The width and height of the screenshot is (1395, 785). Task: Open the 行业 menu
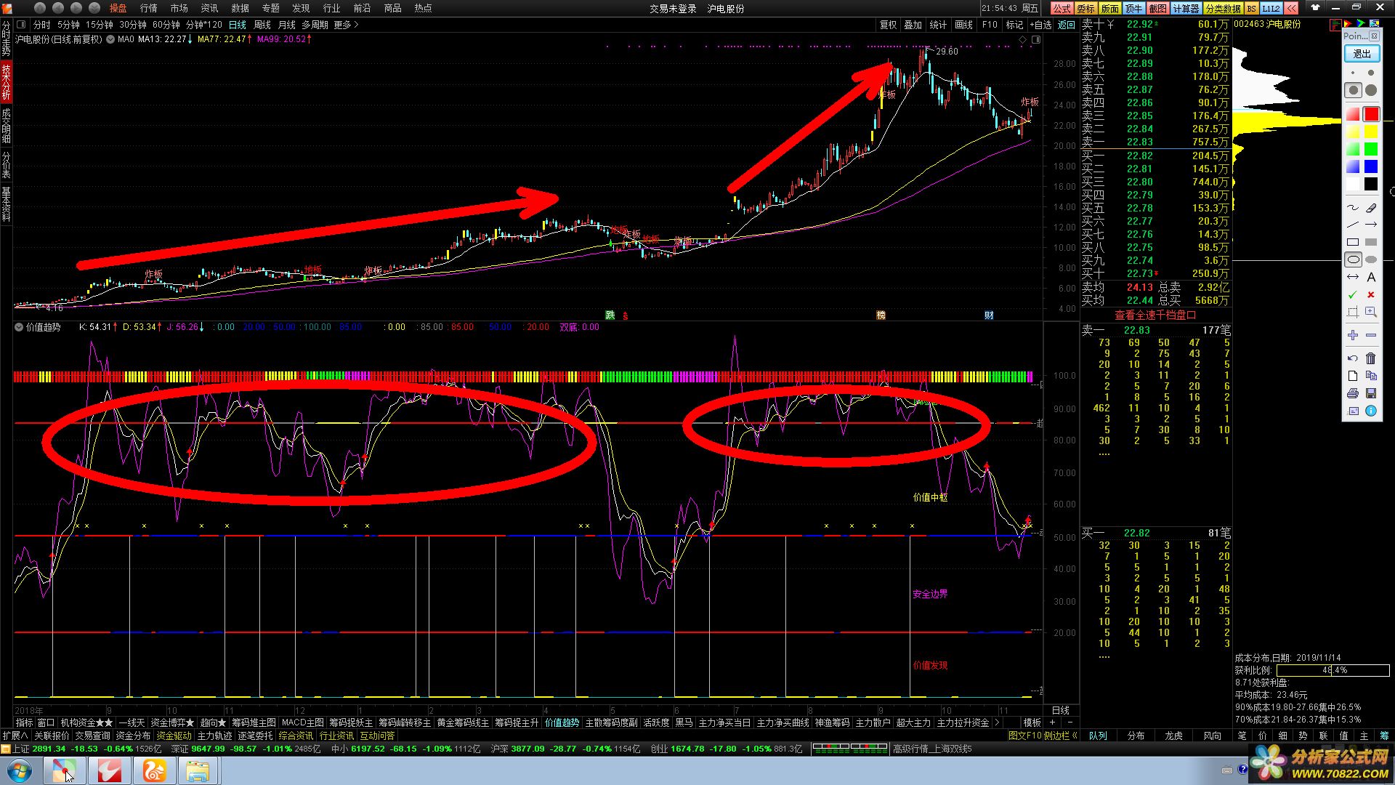point(331,8)
